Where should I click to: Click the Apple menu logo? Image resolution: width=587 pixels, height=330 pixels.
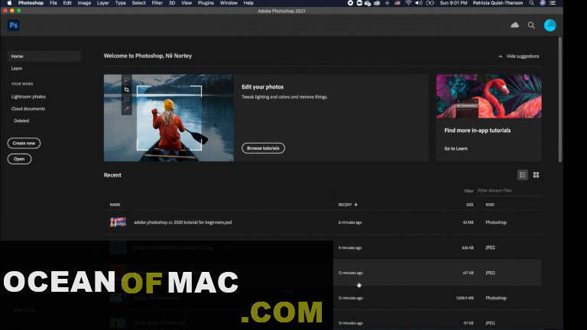click(x=9, y=3)
